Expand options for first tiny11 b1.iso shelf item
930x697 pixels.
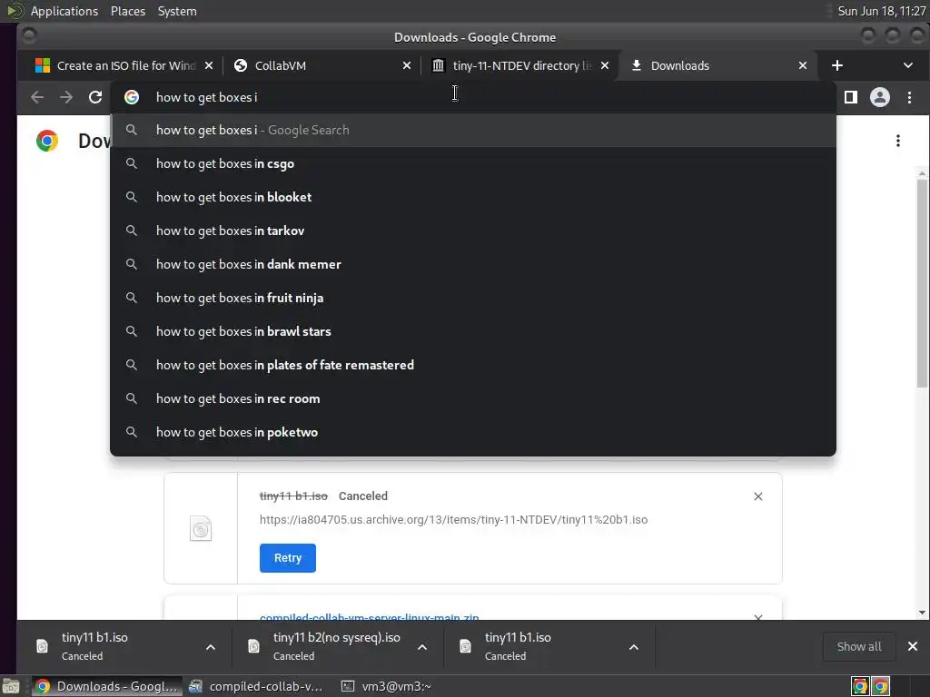coord(211,646)
